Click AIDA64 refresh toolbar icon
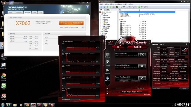This screenshot has width=191, height=107. (111, 7)
